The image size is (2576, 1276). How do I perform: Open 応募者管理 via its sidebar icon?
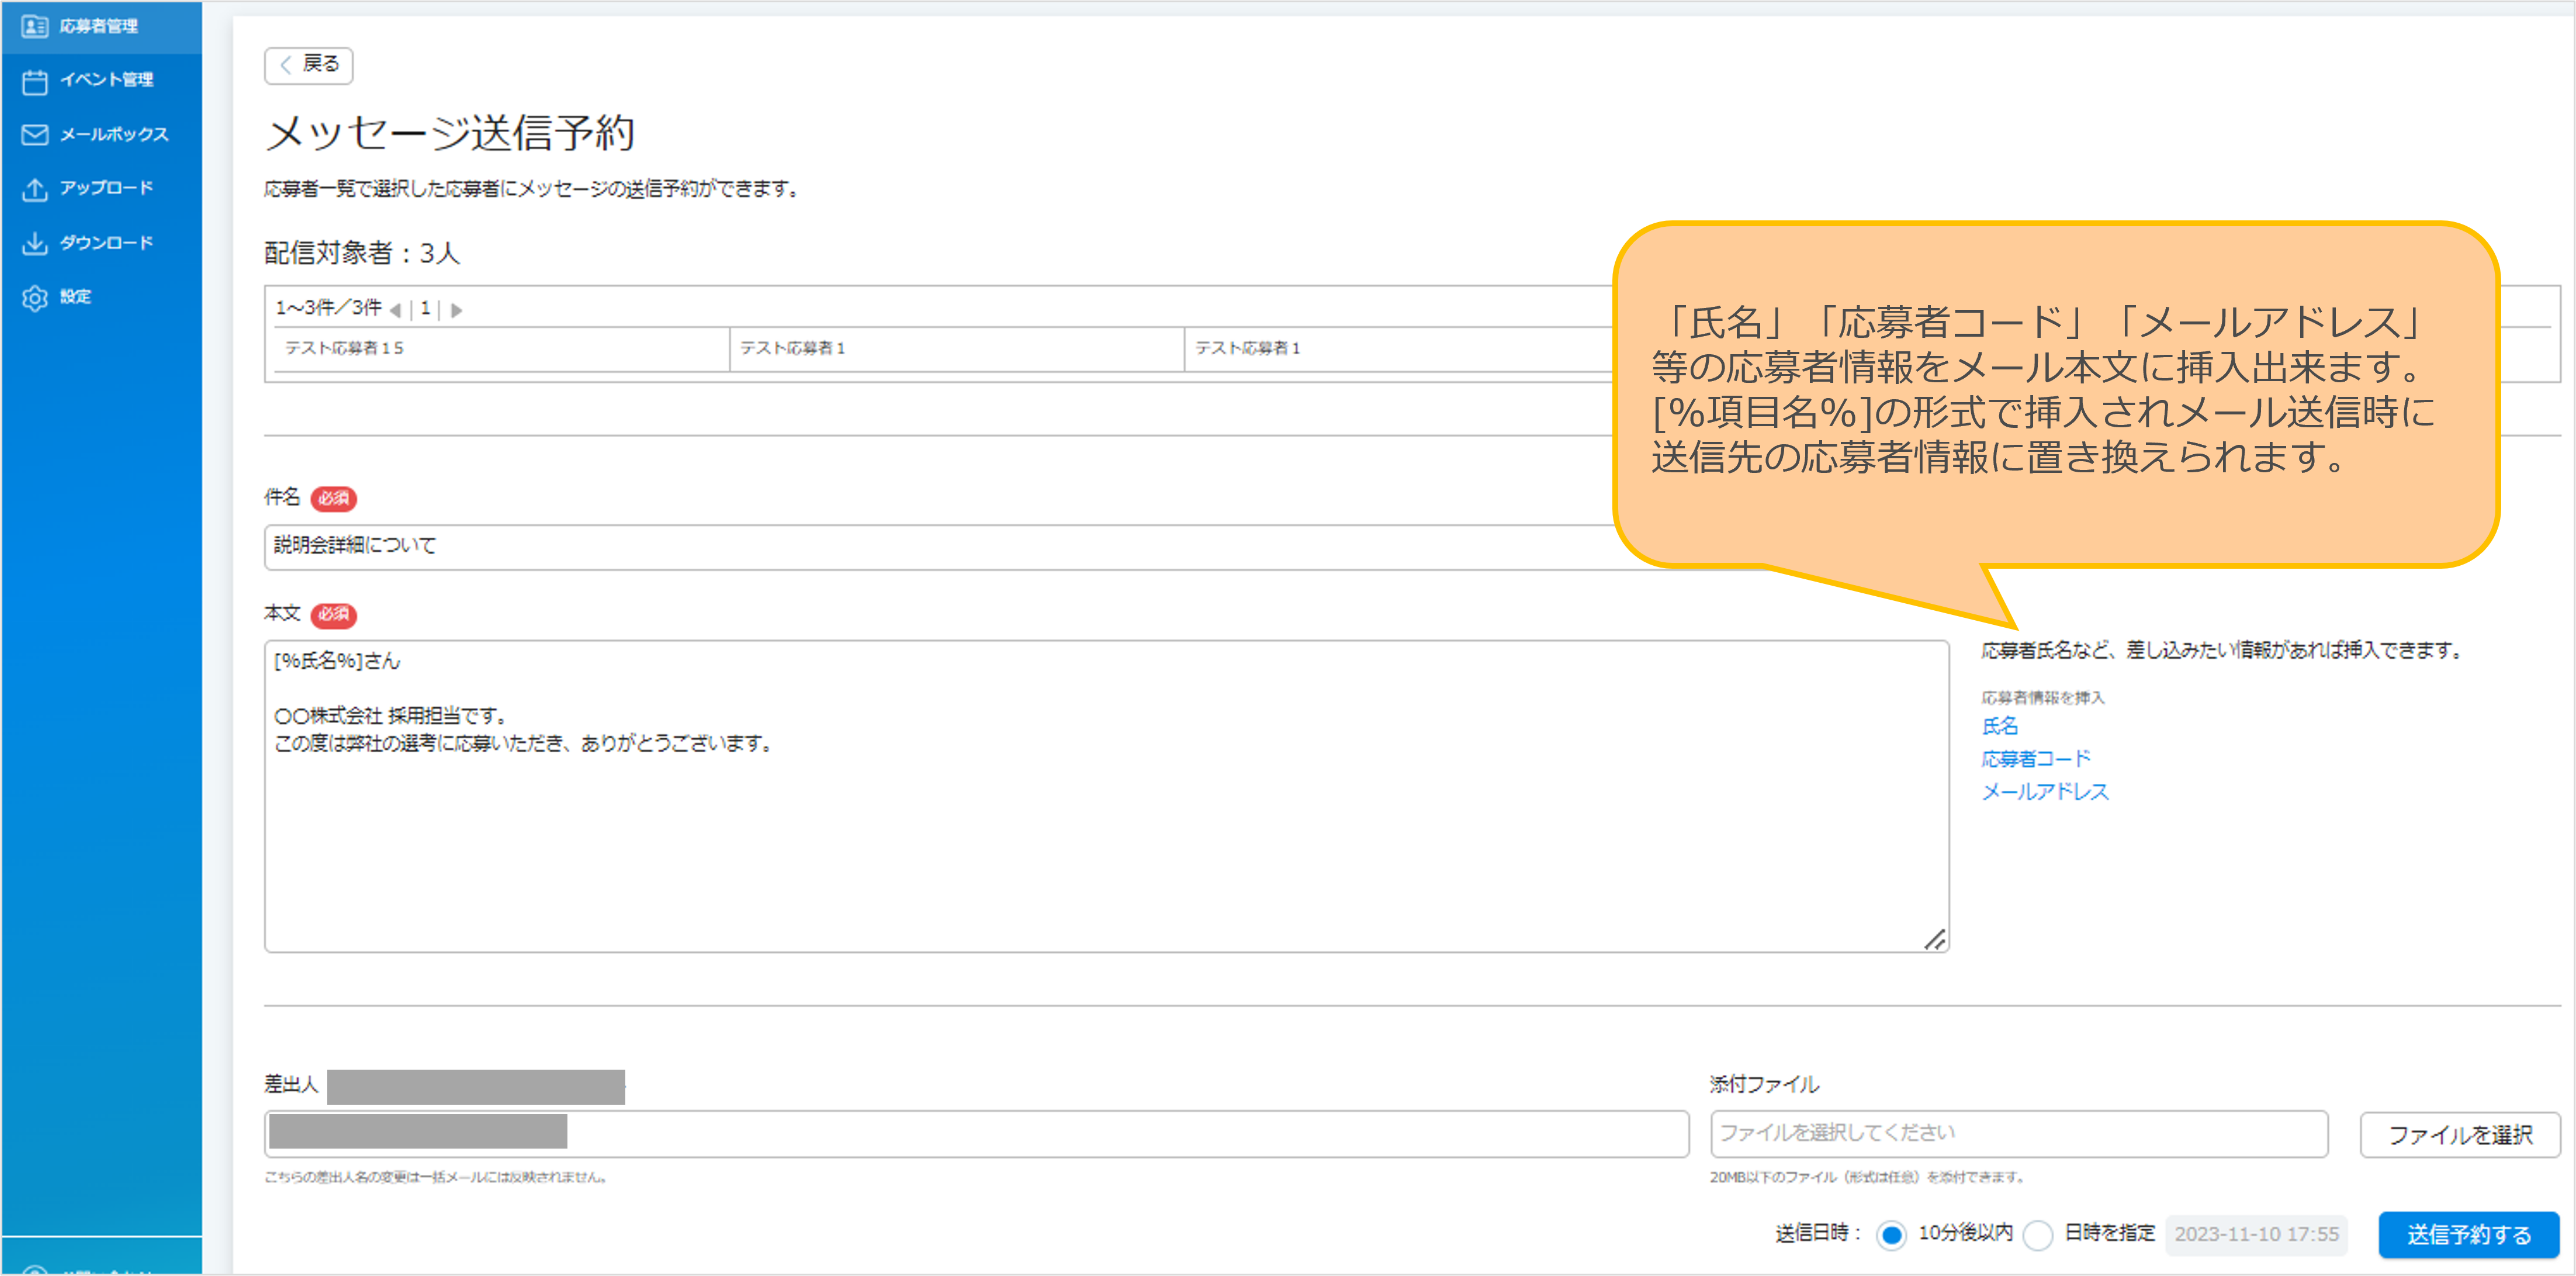pyautogui.click(x=35, y=26)
